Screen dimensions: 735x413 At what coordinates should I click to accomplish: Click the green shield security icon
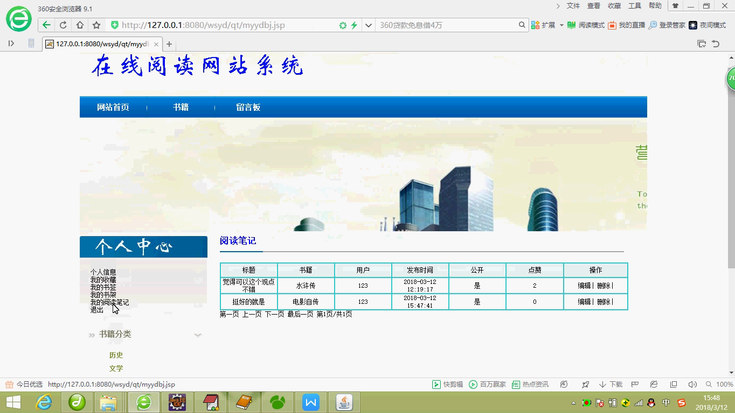click(x=114, y=25)
